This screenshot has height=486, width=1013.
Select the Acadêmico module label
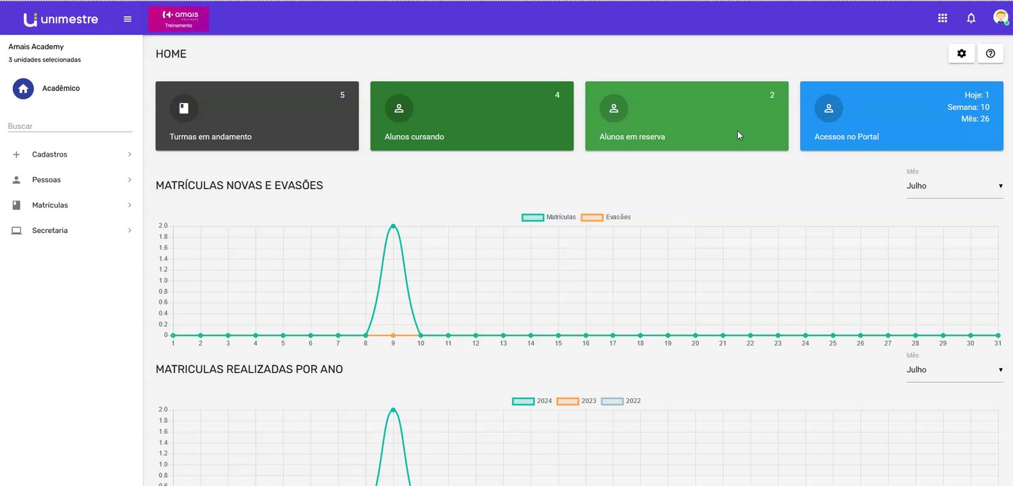point(61,88)
